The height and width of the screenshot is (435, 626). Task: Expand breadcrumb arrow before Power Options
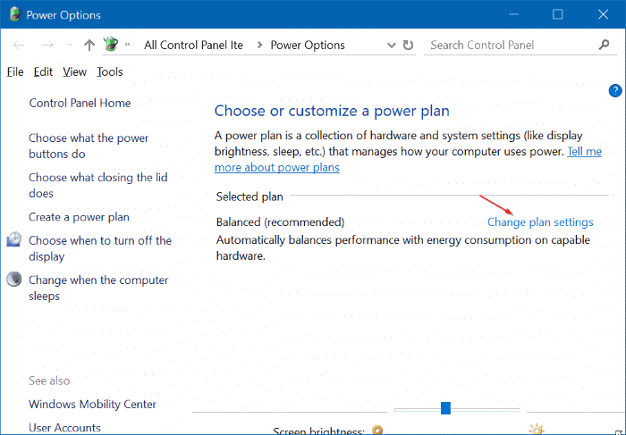click(x=259, y=45)
